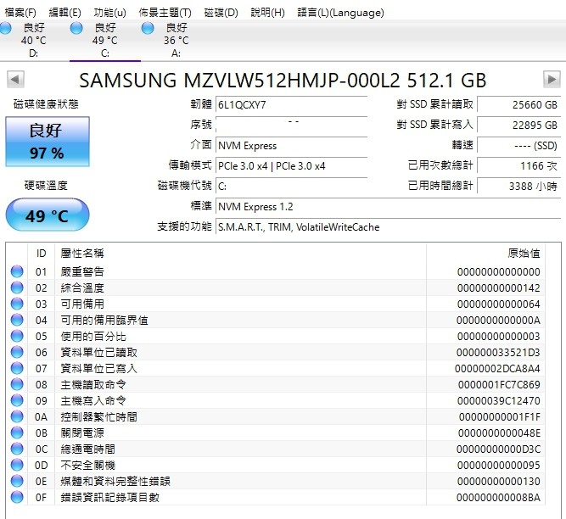Click the NVM Express 1.2 standard field
Screen dimensions: 566x519
click(x=388, y=207)
